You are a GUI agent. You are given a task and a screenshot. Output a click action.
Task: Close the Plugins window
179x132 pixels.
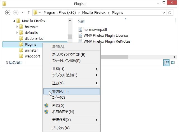[172, 3]
